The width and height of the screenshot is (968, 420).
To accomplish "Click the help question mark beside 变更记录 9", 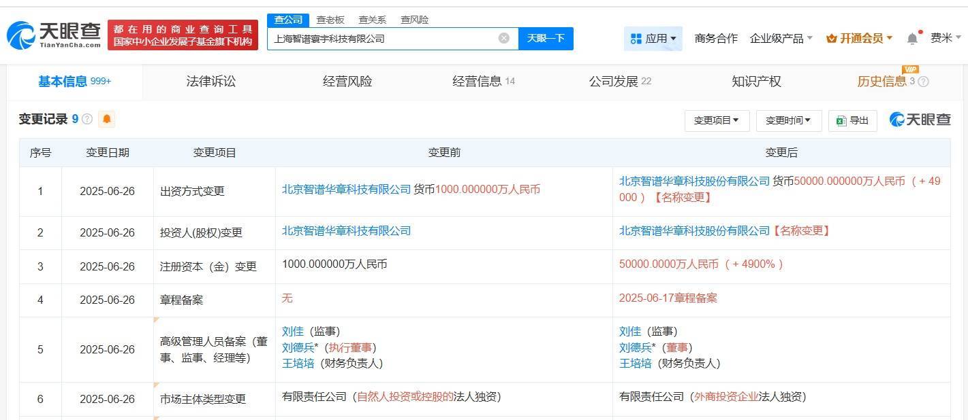I will [87, 120].
